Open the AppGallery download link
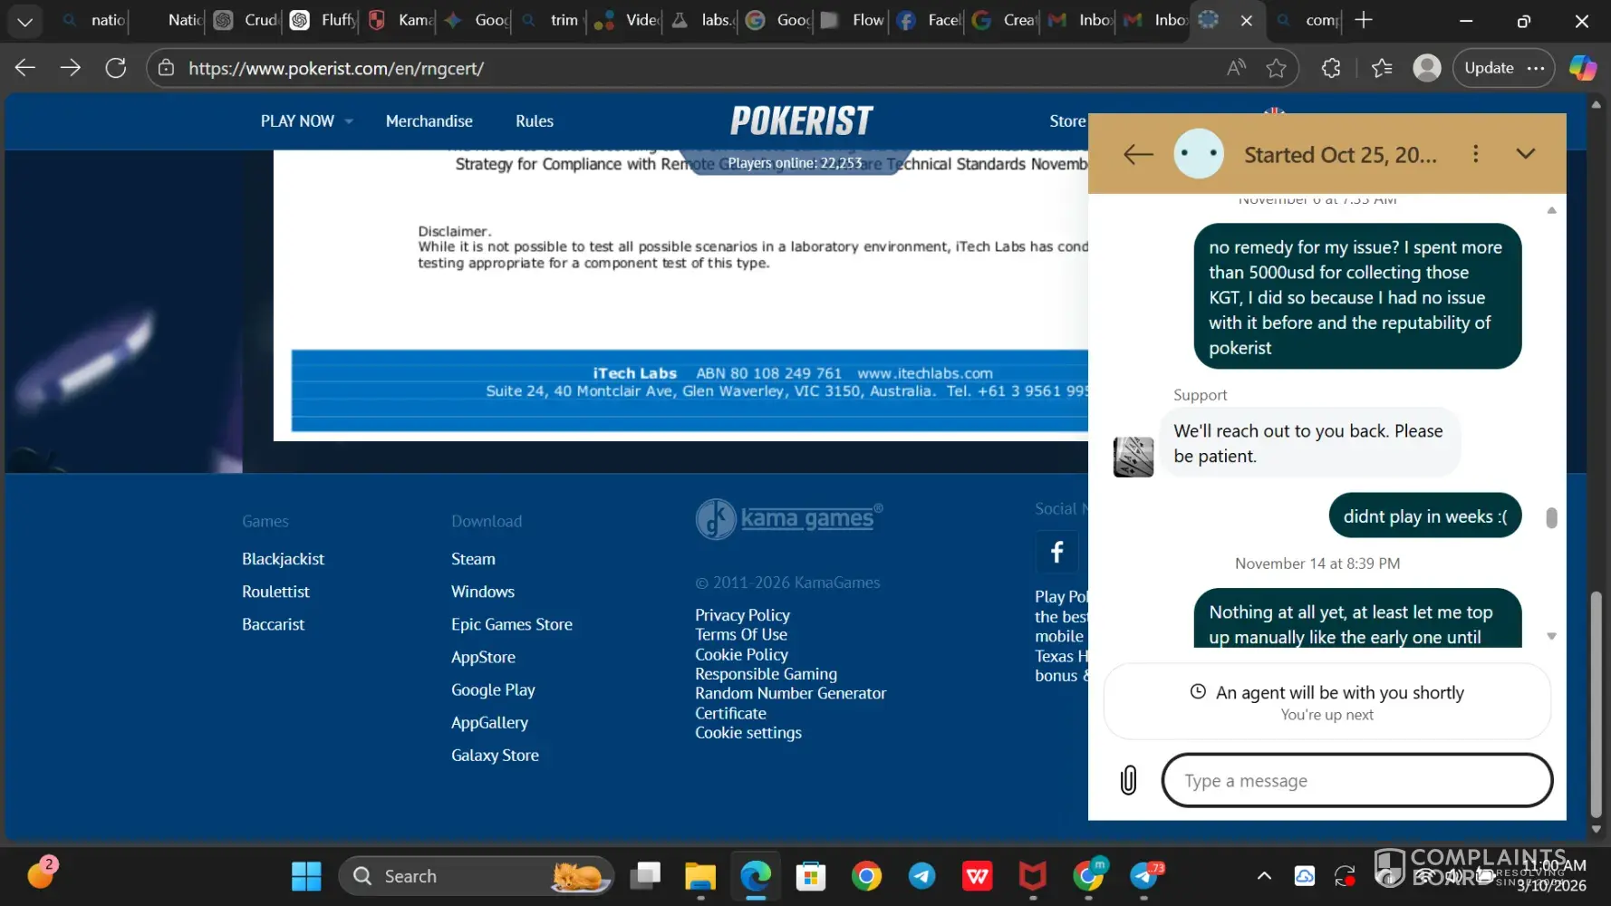 [489, 722]
